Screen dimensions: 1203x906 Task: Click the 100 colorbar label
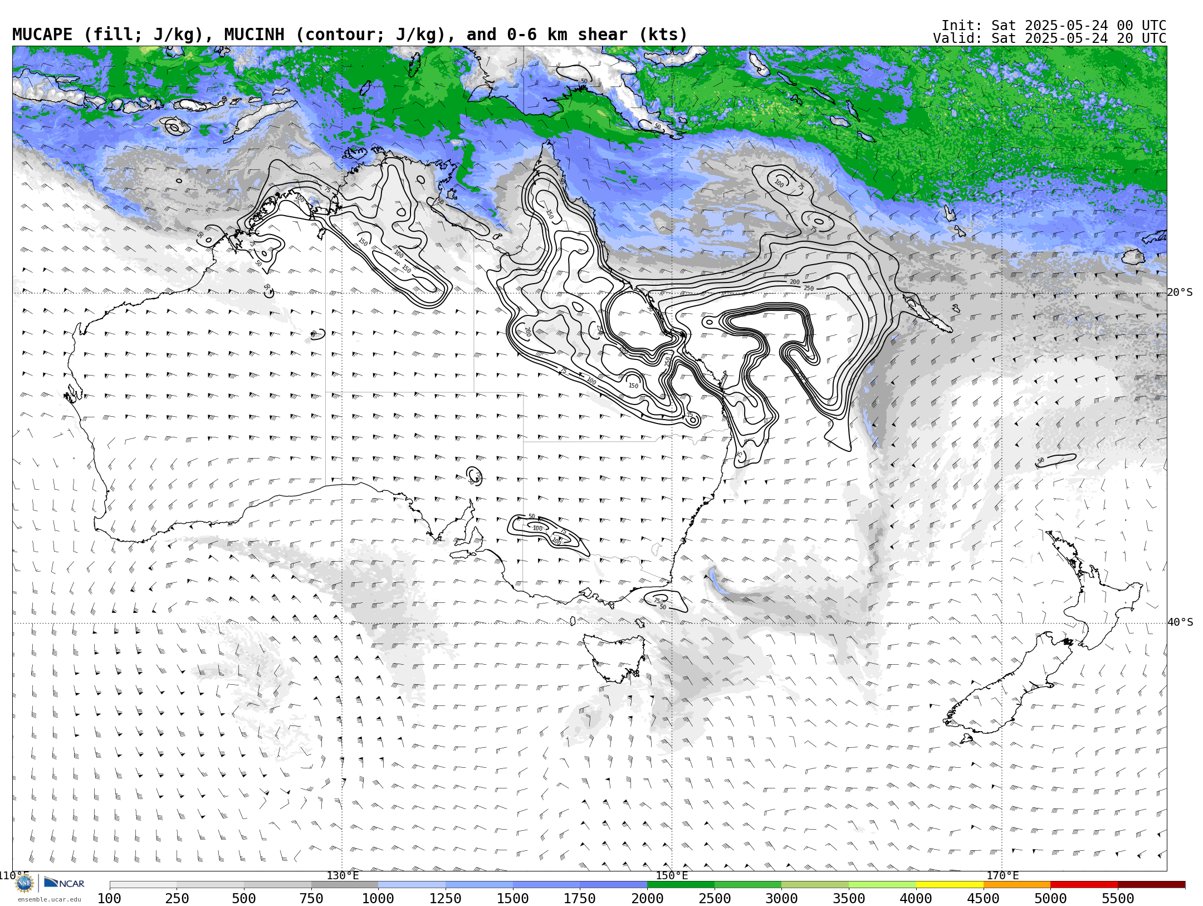(109, 899)
